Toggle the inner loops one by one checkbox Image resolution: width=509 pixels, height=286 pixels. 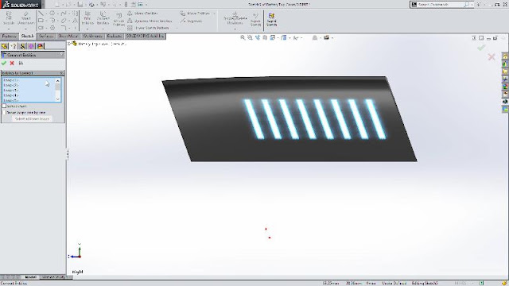4,113
